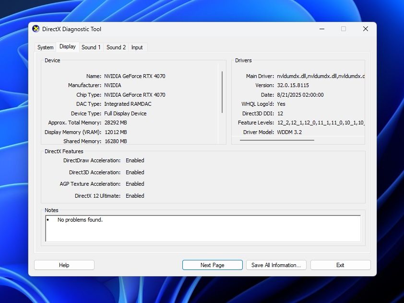Click the driver date 8/21/2025 02:00:00

pos(300,95)
